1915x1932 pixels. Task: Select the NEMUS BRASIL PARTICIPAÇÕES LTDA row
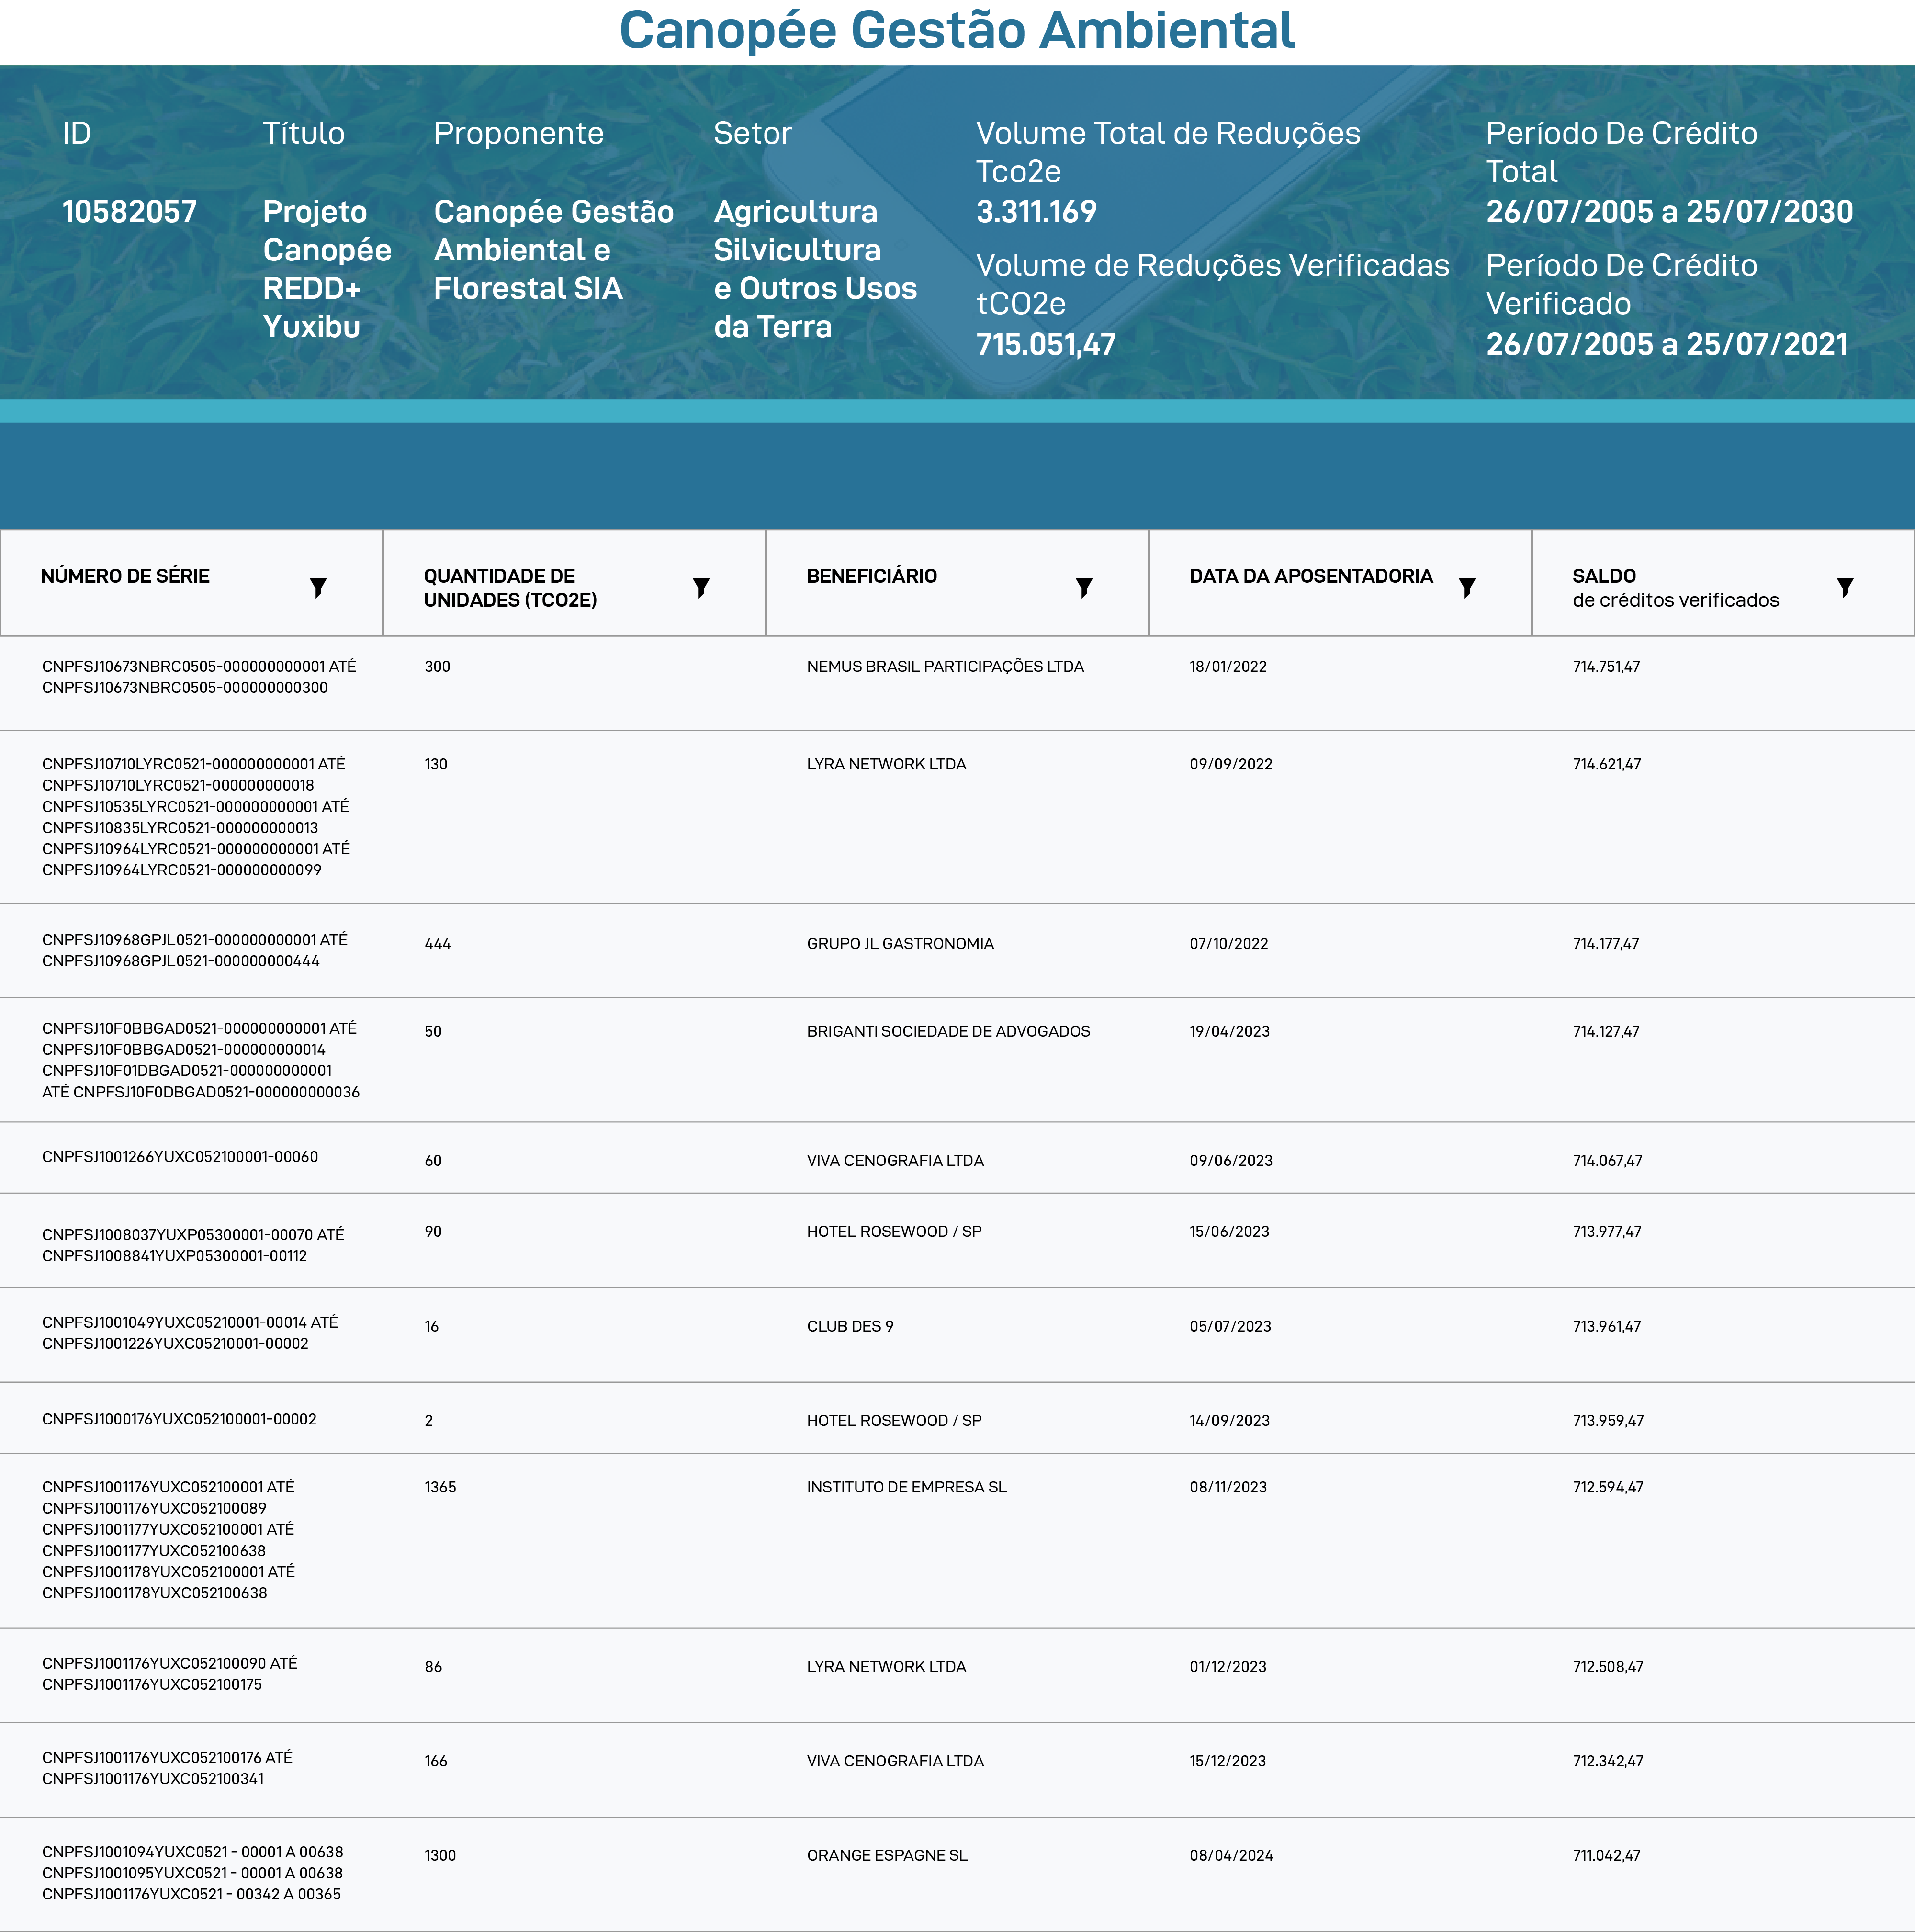click(x=945, y=667)
